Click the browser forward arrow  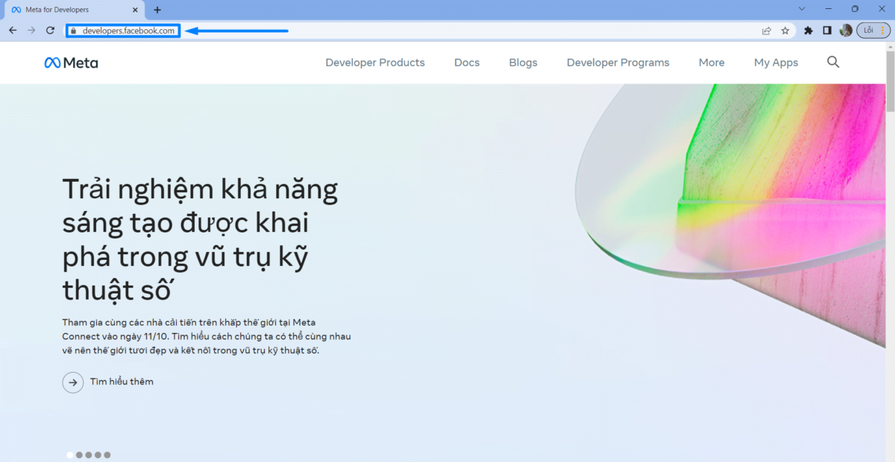[31, 31]
